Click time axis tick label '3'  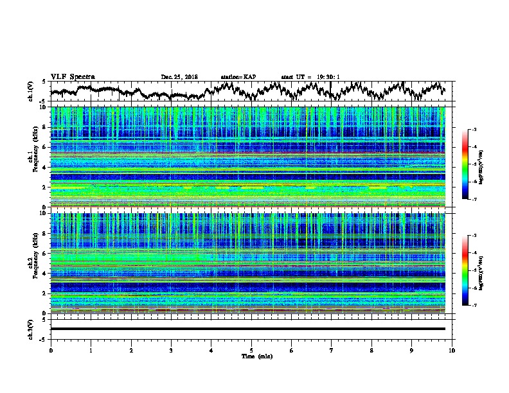point(171,351)
